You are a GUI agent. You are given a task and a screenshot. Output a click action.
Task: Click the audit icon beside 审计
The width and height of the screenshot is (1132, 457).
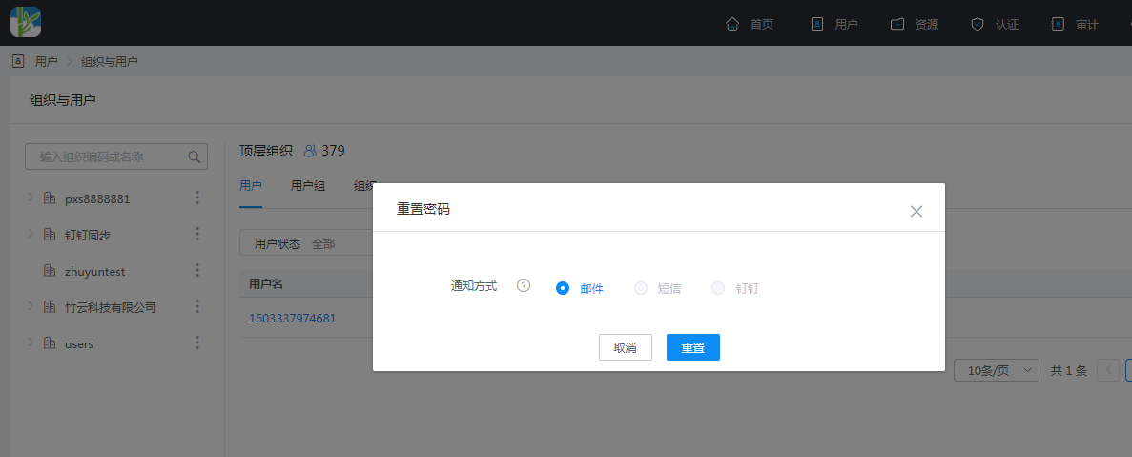click(1058, 24)
